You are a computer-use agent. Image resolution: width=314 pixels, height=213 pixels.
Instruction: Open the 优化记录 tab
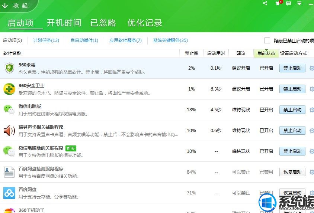[x=145, y=23]
